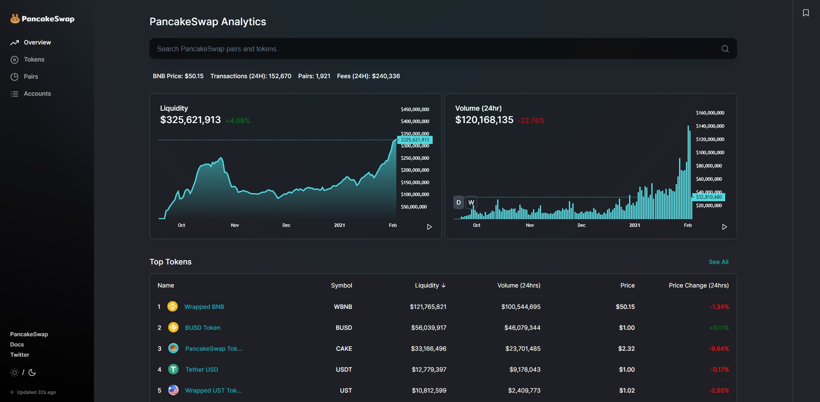This screenshot has height=402, width=820.
Task: Open PancakeSwap footer link
Action: coord(29,334)
